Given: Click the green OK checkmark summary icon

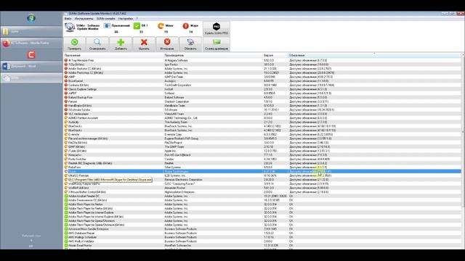Looking at the screenshot, I should tap(137, 26).
